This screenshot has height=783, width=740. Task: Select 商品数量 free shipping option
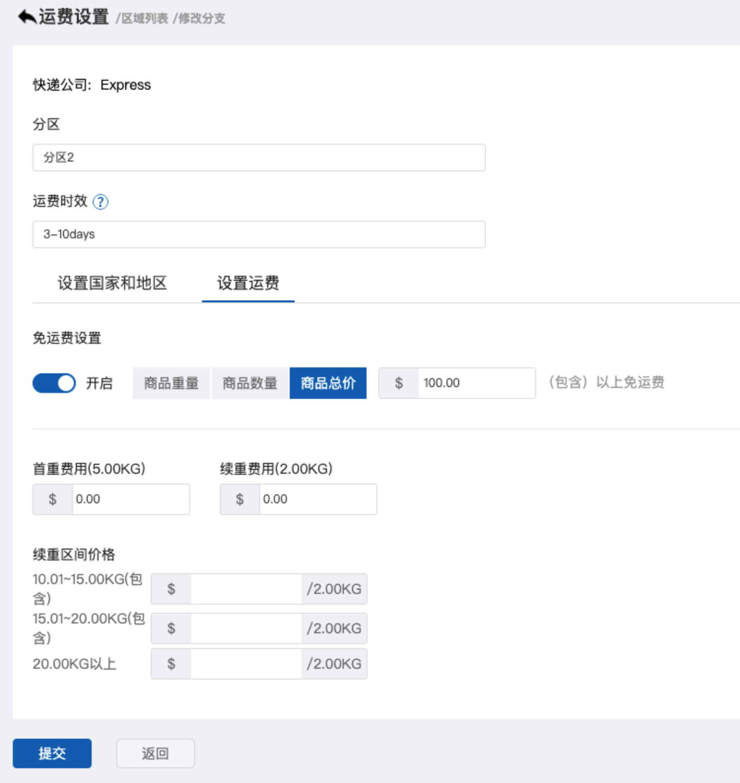click(250, 383)
